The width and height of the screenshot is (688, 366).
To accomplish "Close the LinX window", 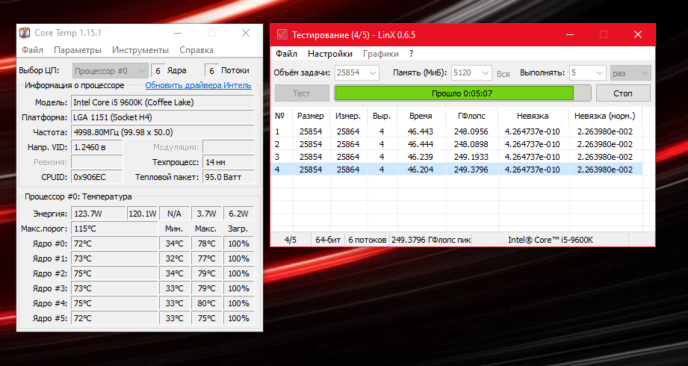I will click(x=638, y=34).
